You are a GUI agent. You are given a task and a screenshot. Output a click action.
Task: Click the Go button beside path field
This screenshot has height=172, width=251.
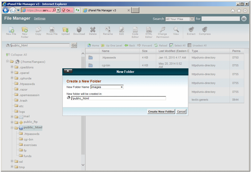74,45
